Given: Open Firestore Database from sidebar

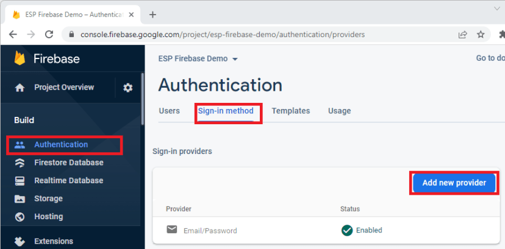Looking at the screenshot, I should (x=68, y=163).
